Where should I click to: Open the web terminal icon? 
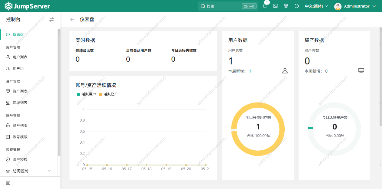tap(275, 6)
